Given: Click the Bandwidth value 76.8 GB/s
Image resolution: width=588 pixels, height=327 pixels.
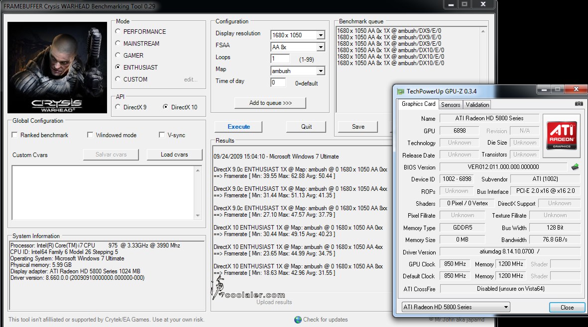Looking at the screenshot, I should [x=555, y=240].
